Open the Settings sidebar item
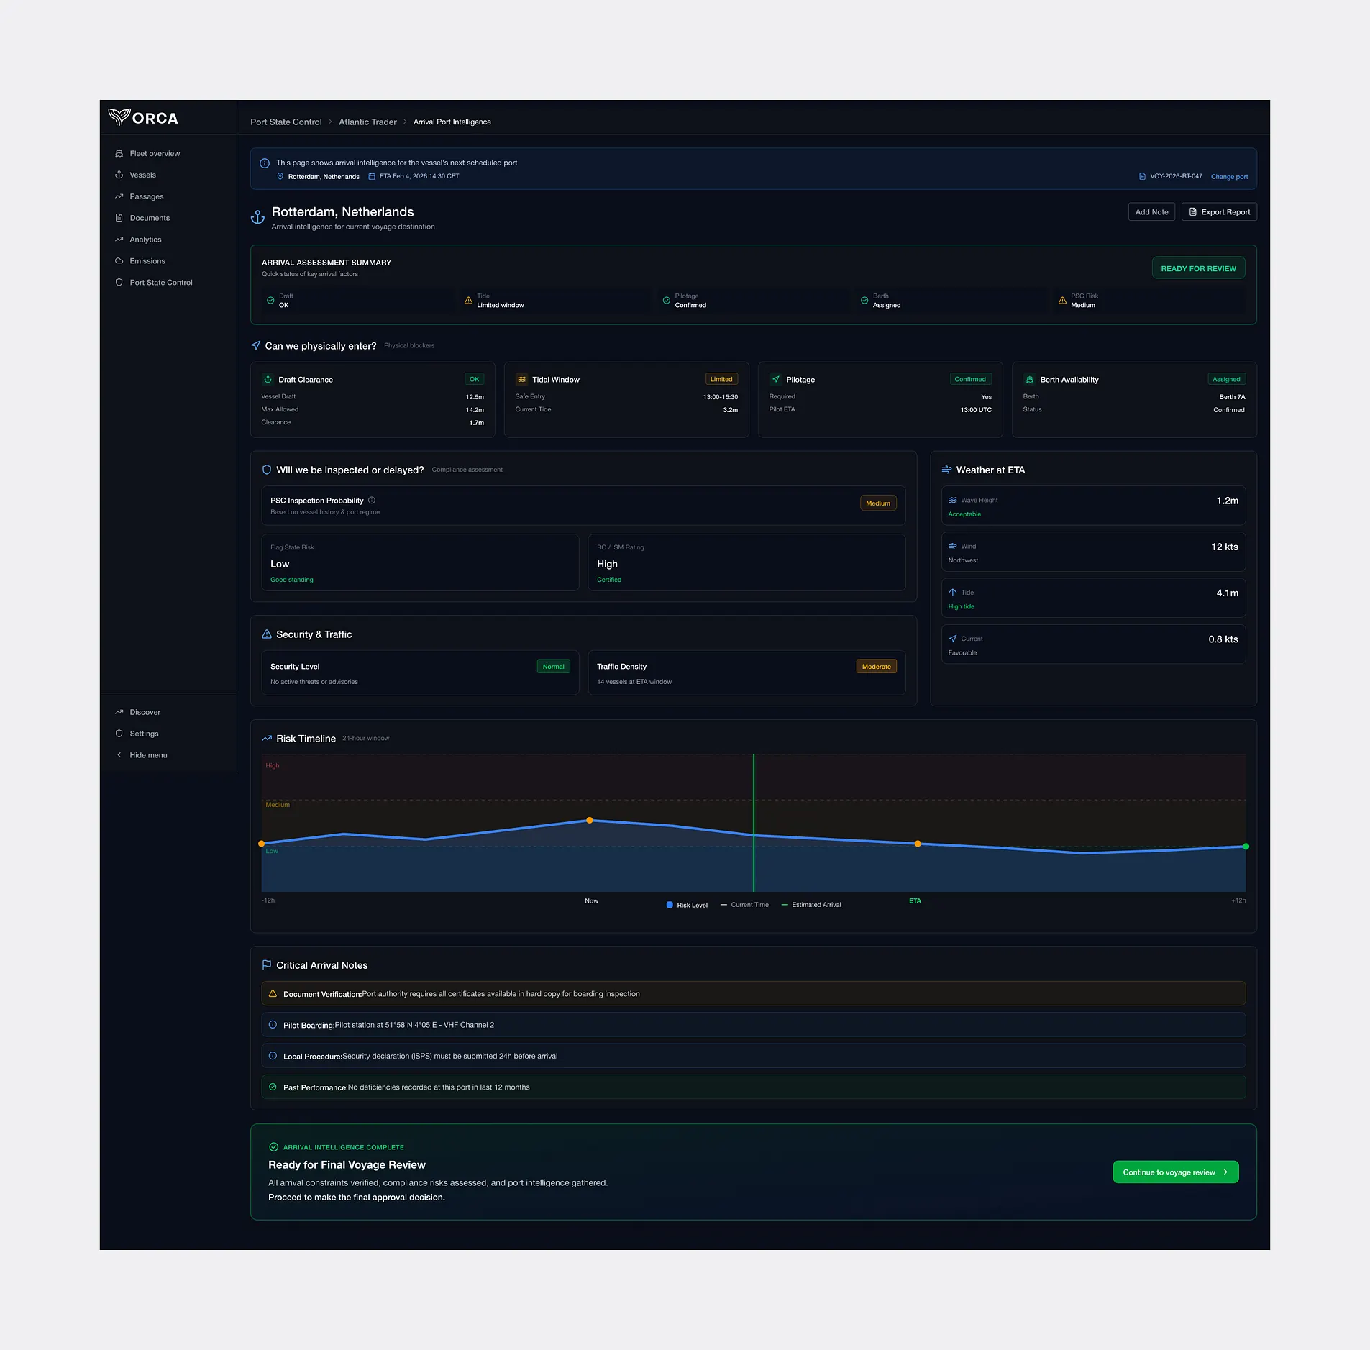 point(144,734)
